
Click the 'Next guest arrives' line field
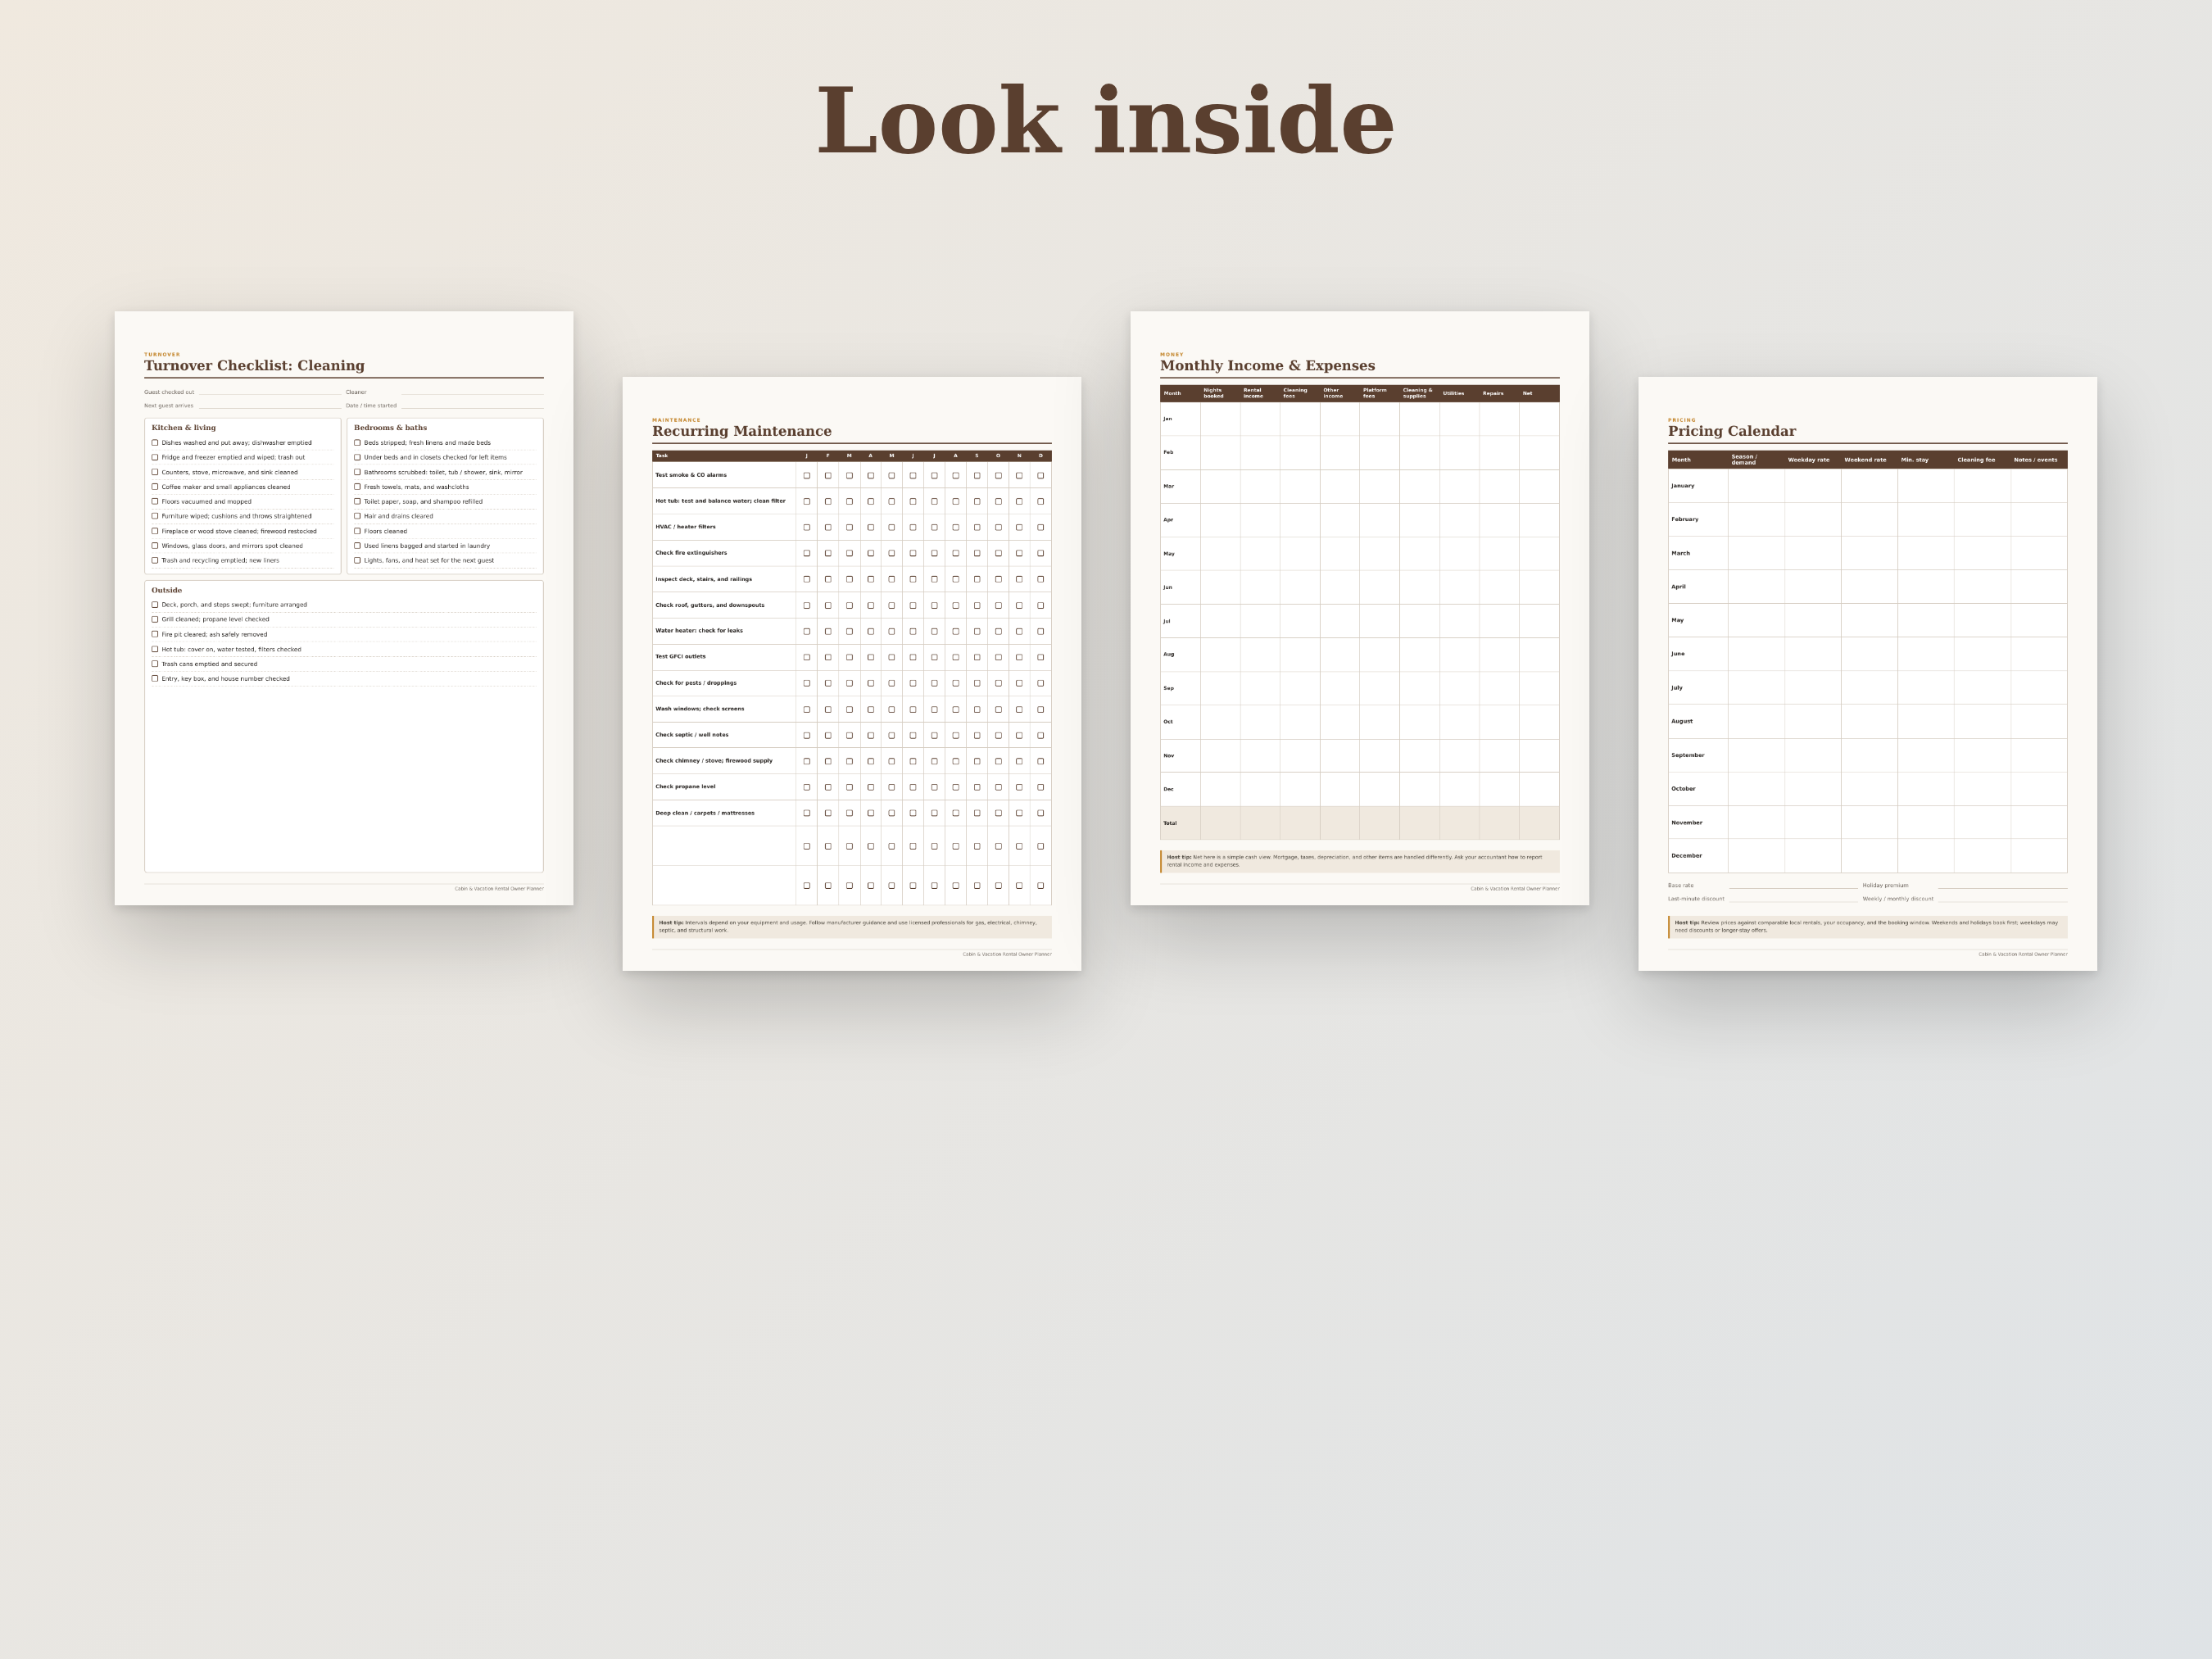[x=270, y=406]
